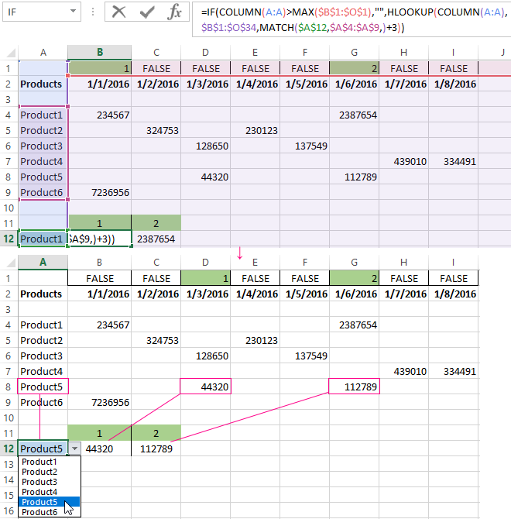Confirm the formula with the checkmark icon
Viewport: 511px width, 519px height.
(x=147, y=12)
